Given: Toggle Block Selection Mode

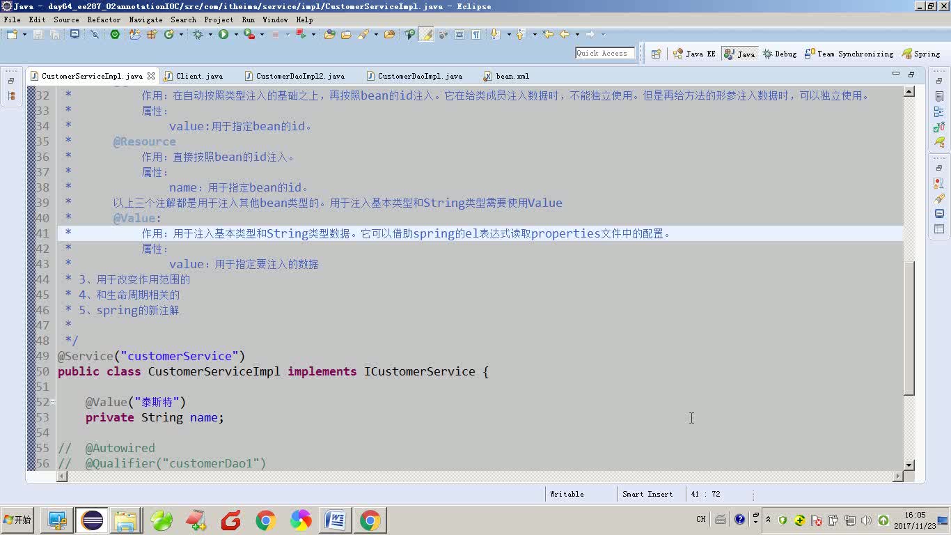Looking at the screenshot, I should point(459,34).
